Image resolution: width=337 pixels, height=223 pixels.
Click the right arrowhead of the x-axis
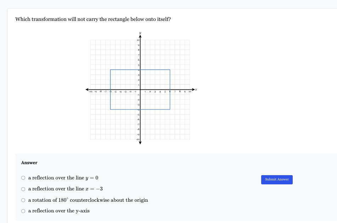click(x=193, y=89)
